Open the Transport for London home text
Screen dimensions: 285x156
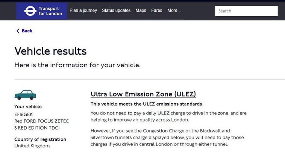point(50,11)
